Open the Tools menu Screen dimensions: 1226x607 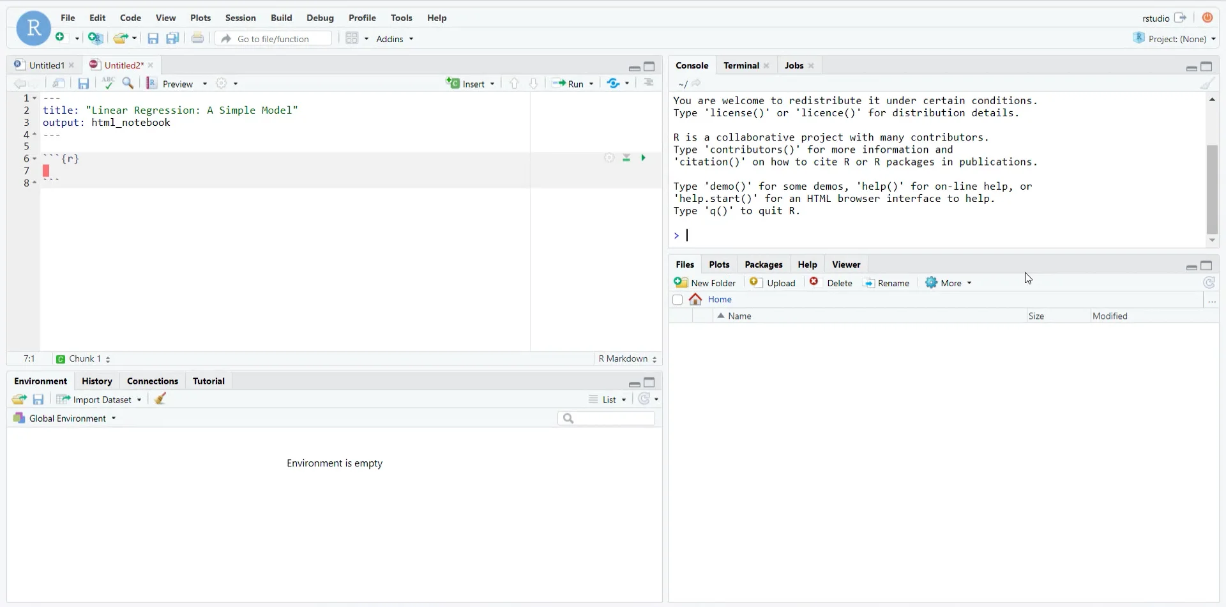click(x=402, y=18)
